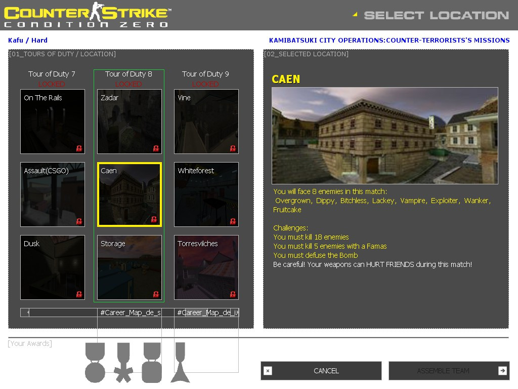Click the lock icon on Storage

coord(156,294)
